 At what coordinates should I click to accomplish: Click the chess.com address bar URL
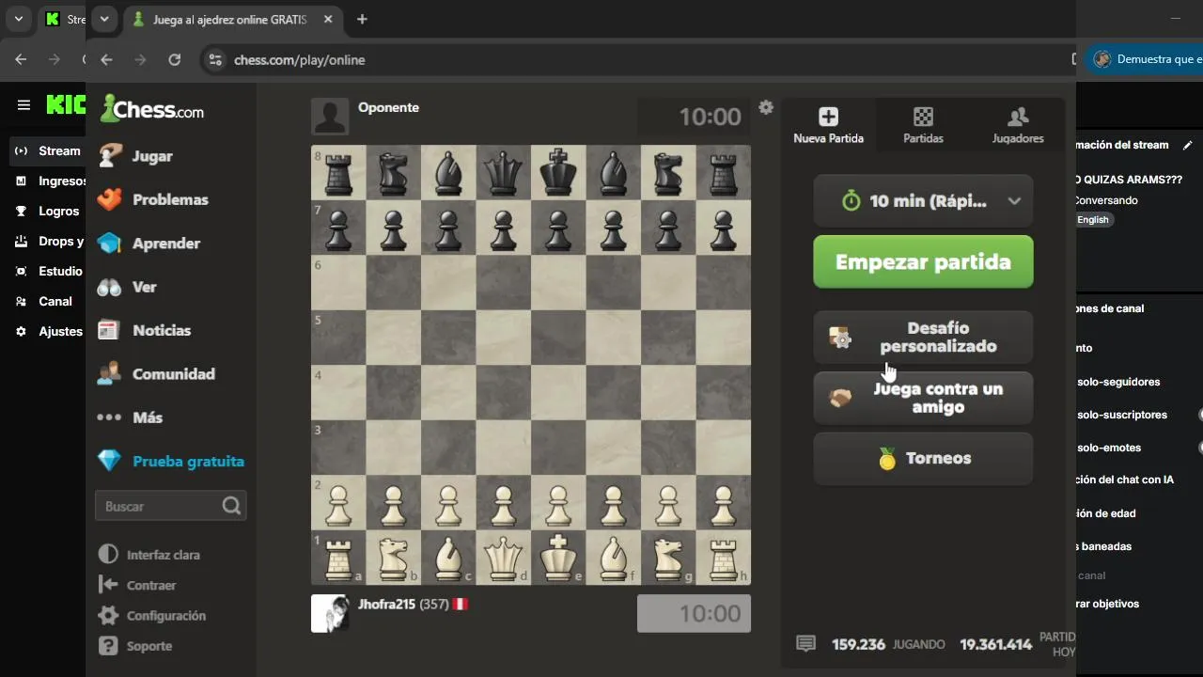click(300, 59)
